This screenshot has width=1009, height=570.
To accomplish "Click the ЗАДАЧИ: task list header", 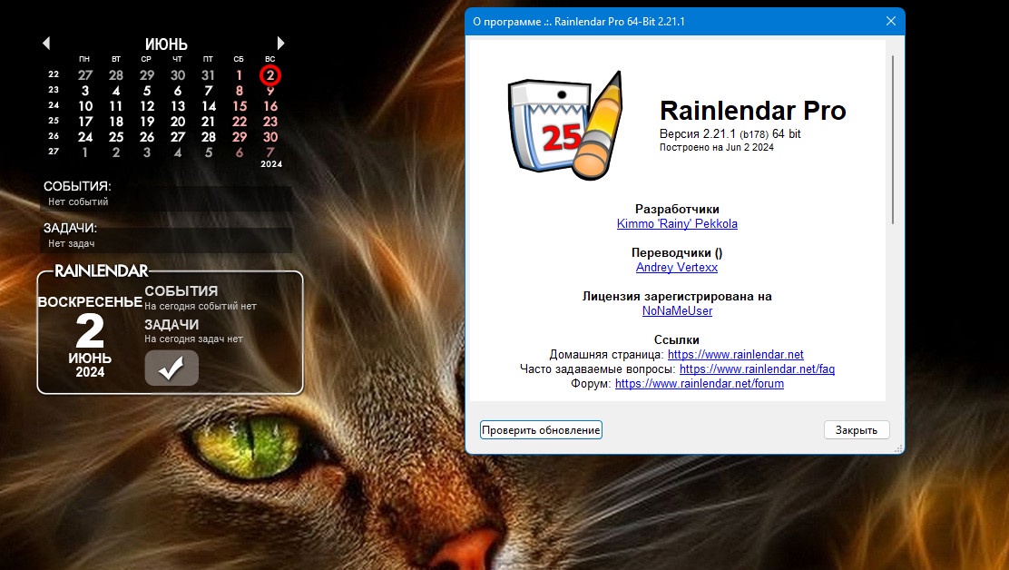I will tap(70, 229).
